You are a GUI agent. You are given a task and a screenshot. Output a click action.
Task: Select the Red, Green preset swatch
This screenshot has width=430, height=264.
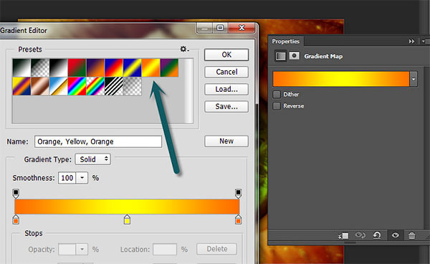[77, 67]
